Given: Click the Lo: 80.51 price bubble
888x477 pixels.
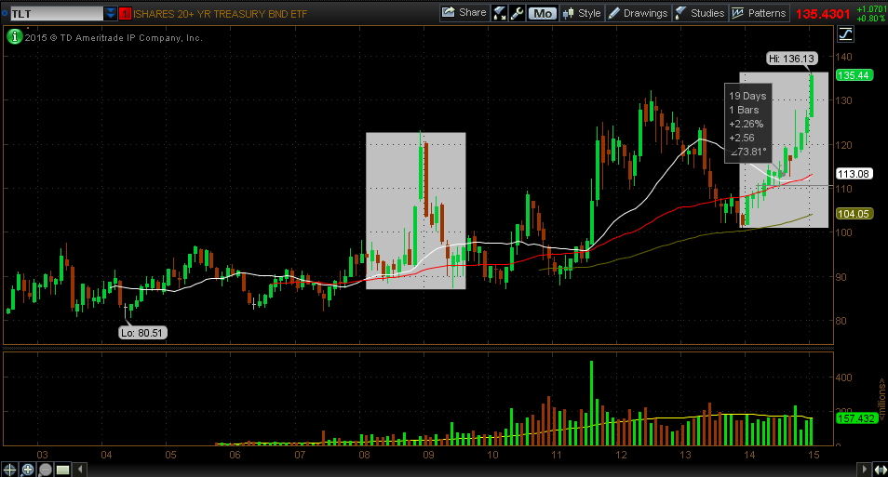Looking at the screenshot, I should (142, 333).
